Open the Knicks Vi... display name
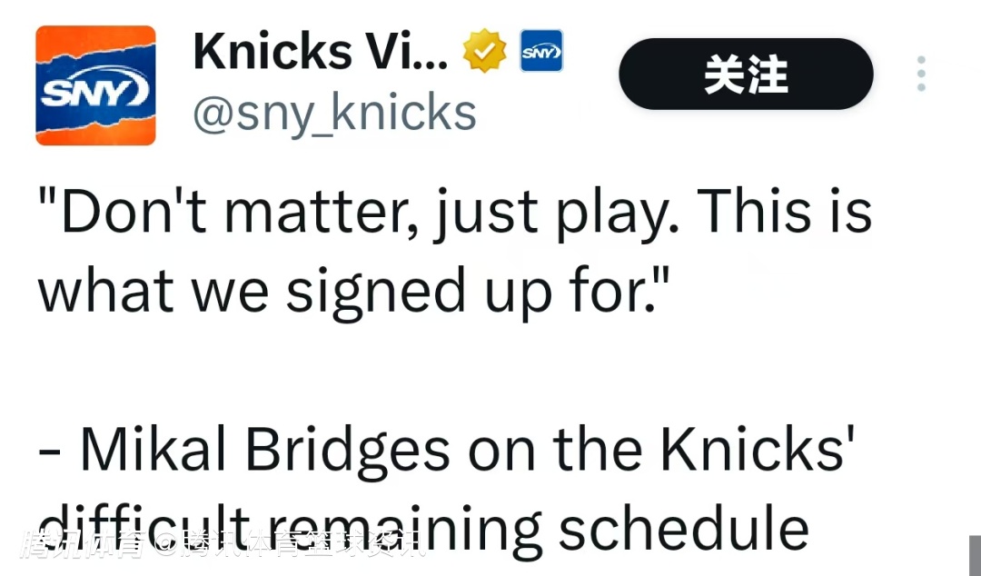 (x=320, y=53)
